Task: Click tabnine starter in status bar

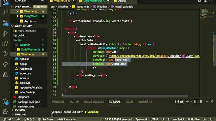Action: 66,119
